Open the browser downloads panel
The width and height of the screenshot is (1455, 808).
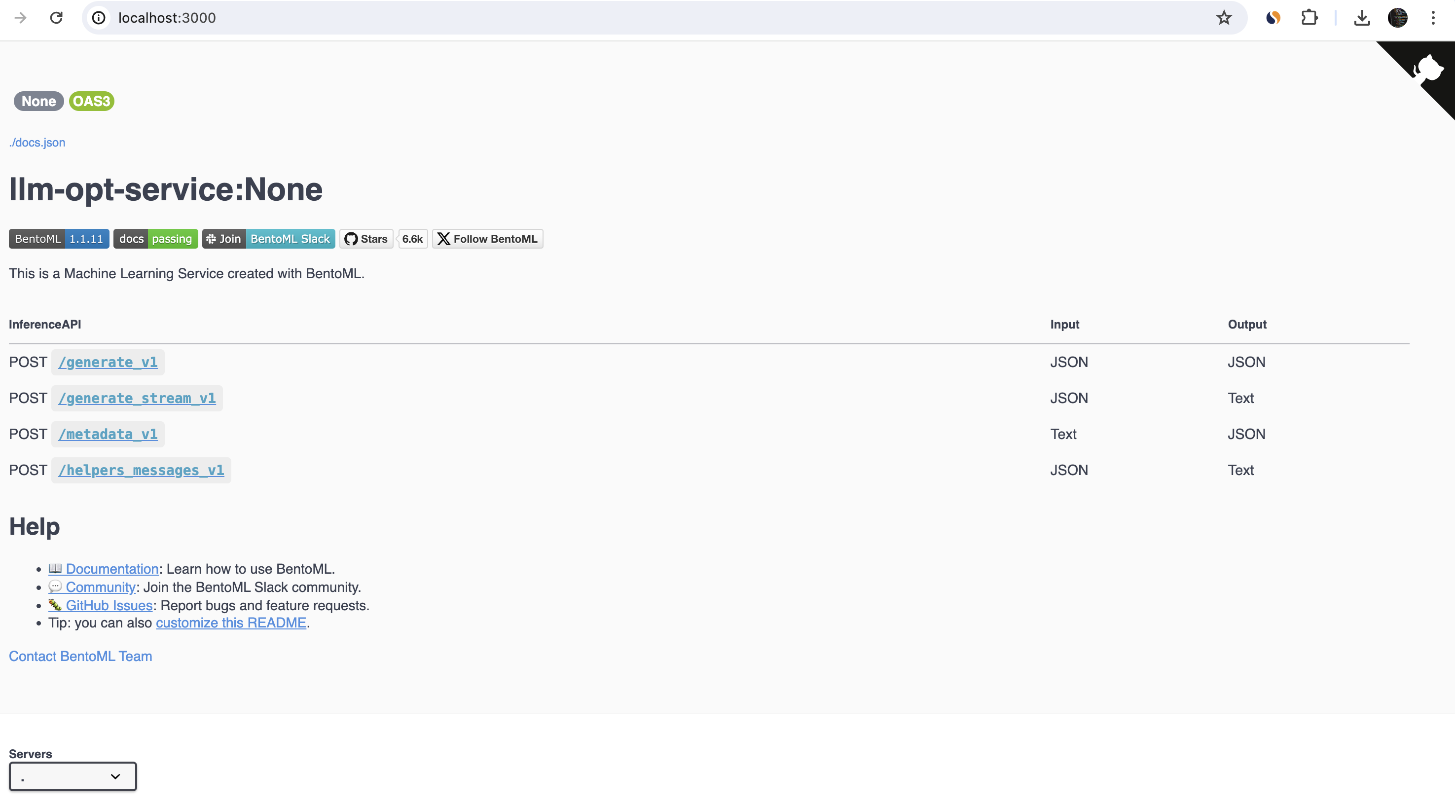pyautogui.click(x=1362, y=18)
